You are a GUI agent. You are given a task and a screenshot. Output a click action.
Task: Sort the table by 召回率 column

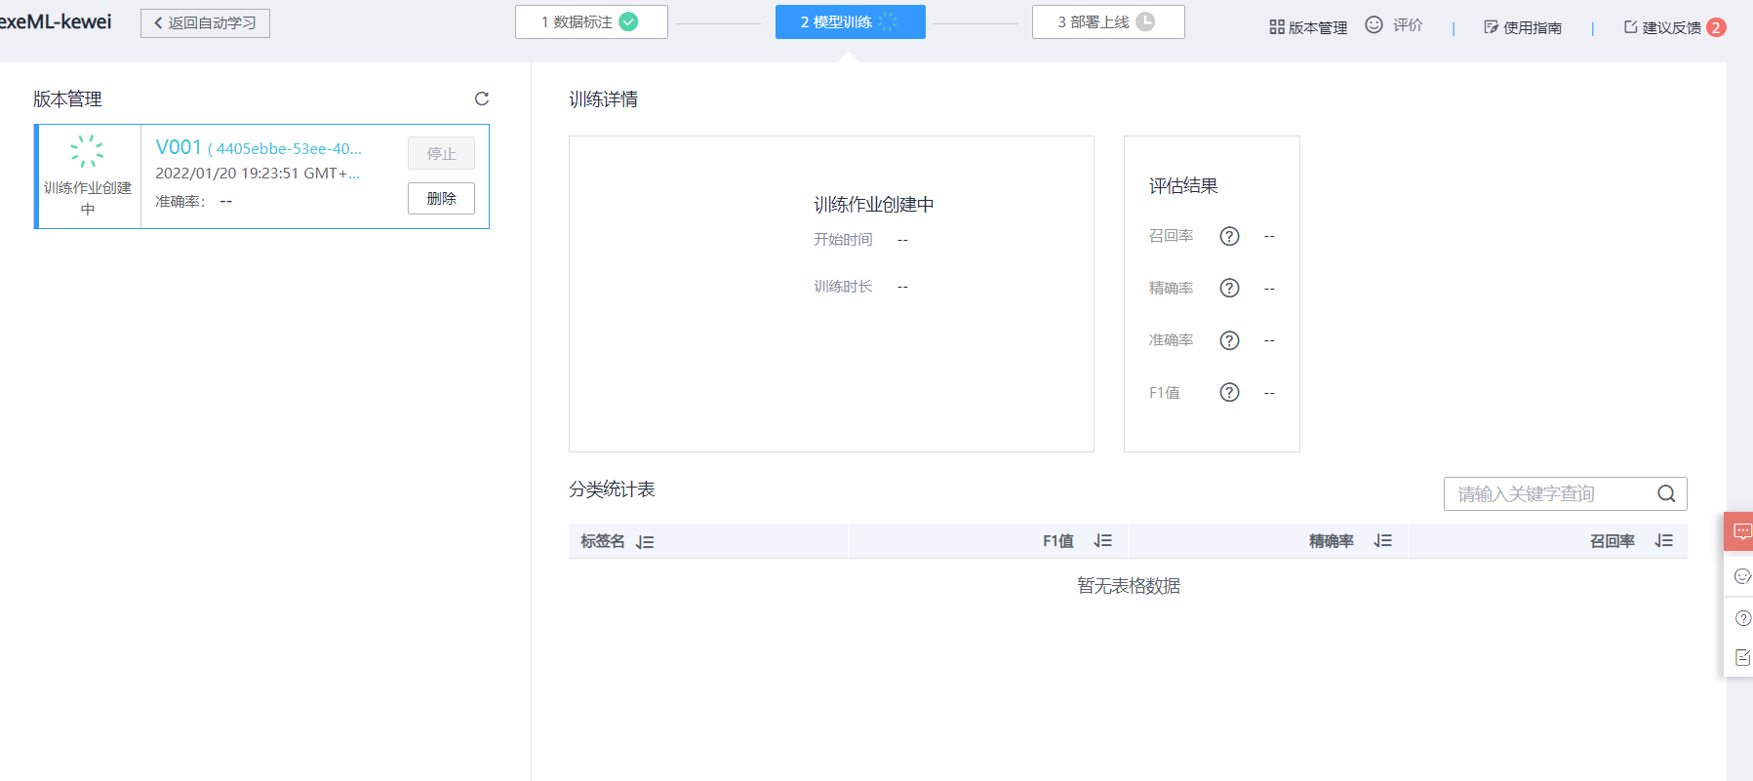pos(1663,541)
